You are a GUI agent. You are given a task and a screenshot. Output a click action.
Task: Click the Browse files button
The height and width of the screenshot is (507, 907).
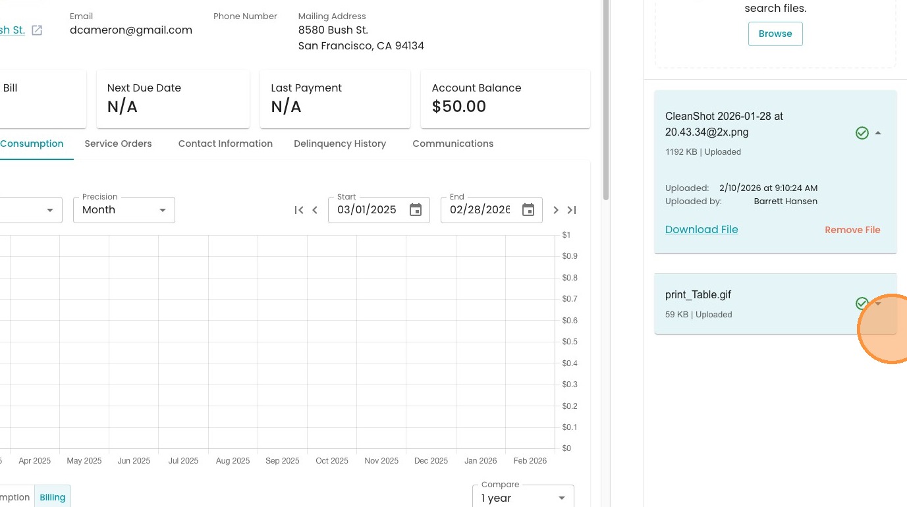click(775, 34)
